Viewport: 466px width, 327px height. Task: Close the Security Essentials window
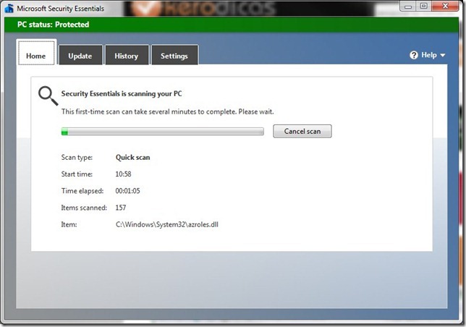(x=445, y=7)
